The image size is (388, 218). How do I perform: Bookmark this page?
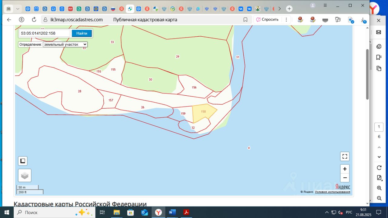[246, 20]
